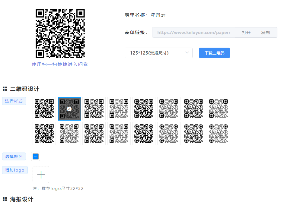Viewport: 281px width, 205px height.
Task: Open the 125*125(常规尺寸) size dropdown
Action: (158, 53)
